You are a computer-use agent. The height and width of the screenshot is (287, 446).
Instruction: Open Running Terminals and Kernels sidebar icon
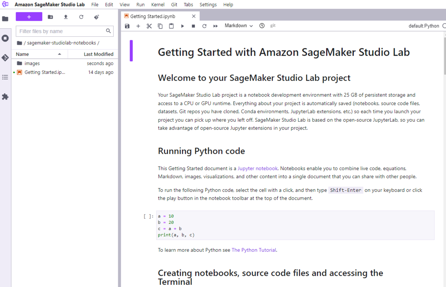(5, 38)
